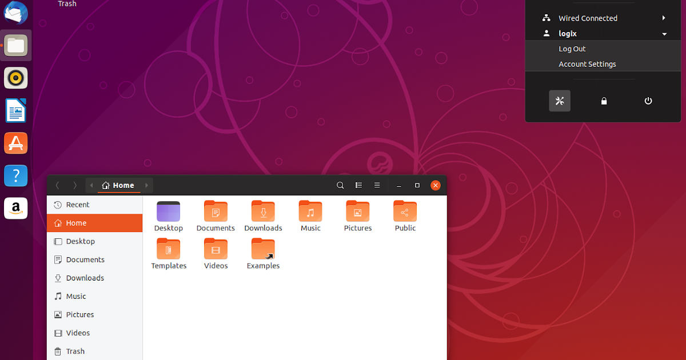Open LibreOffice Writer from the dock
The height and width of the screenshot is (360, 686).
click(15, 110)
